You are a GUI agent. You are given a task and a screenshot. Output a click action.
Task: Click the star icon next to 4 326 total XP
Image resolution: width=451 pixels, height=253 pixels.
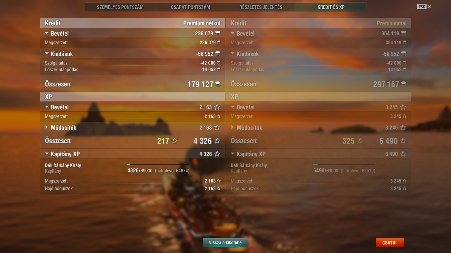tap(217, 141)
